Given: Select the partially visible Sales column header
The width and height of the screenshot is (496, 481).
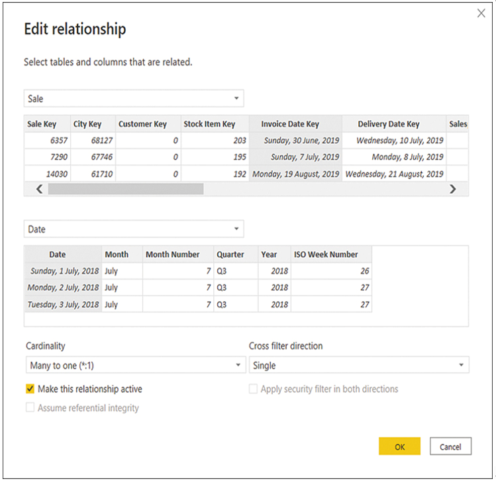Looking at the screenshot, I should tap(458, 124).
